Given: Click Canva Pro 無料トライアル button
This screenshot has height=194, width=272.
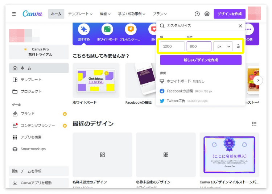Looking at the screenshot, I should click(39, 52).
